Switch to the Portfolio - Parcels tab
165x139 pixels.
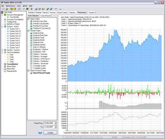[x=42, y=13]
